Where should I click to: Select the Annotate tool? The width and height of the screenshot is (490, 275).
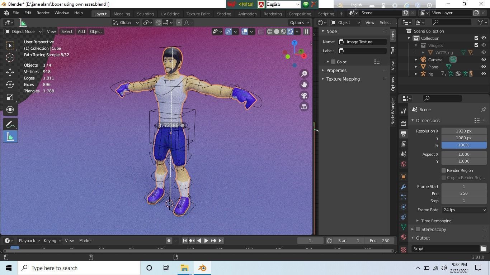point(10,124)
